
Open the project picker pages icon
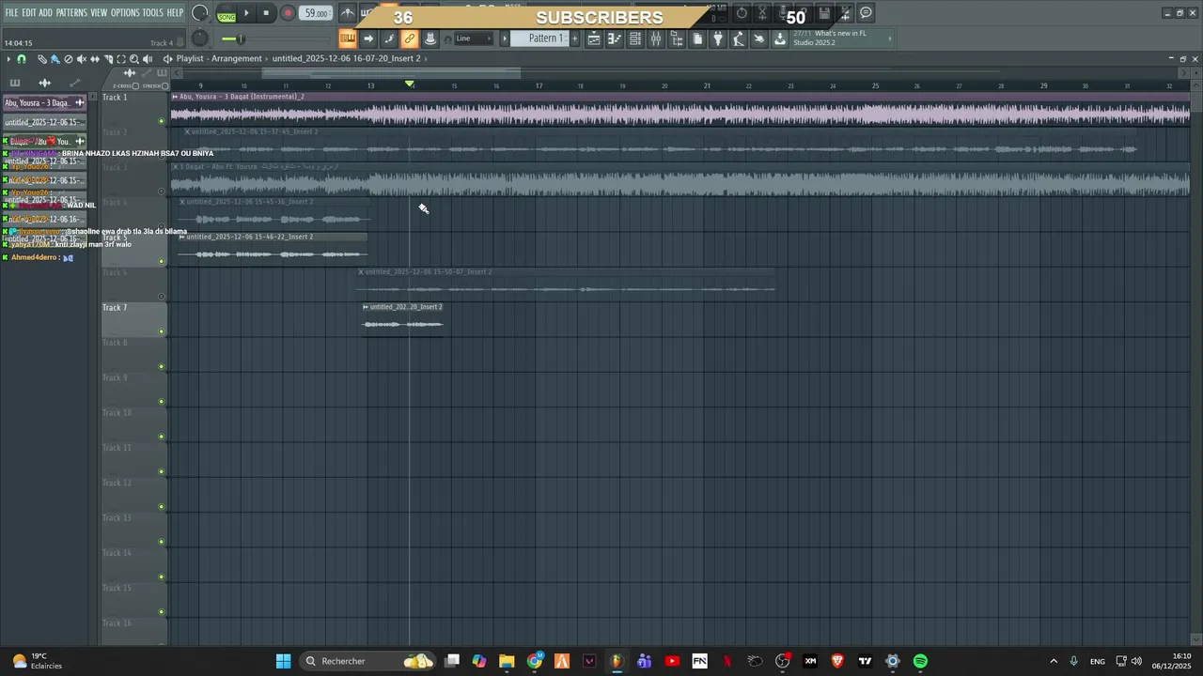pyautogui.click(x=697, y=38)
